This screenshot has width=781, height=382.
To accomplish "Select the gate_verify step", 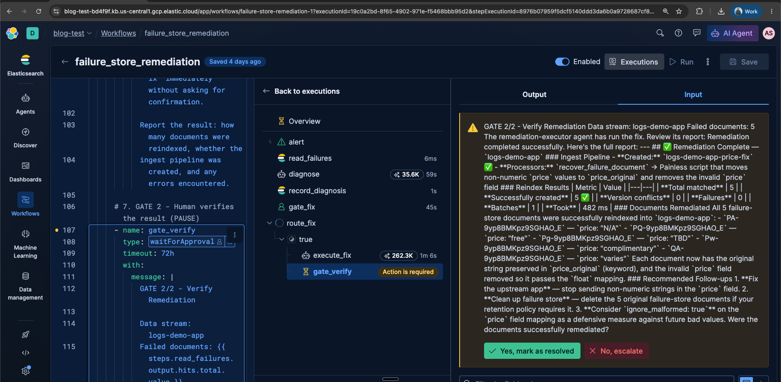I will (364, 272).
